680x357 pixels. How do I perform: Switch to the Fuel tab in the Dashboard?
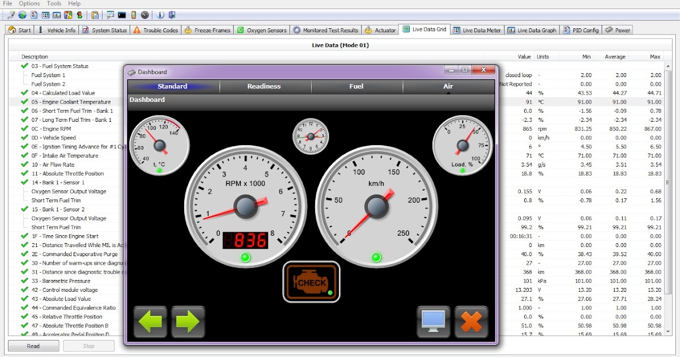(x=356, y=86)
